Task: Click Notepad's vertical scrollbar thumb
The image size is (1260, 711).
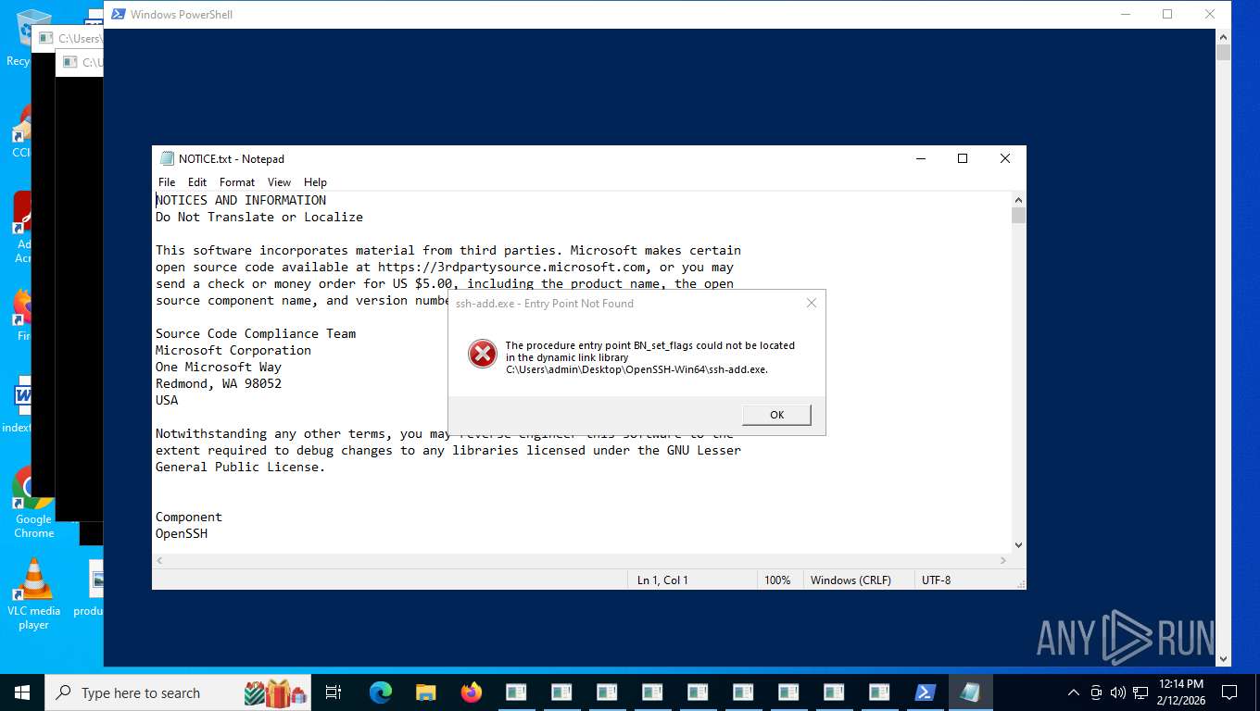Action: coord(1018,216)
